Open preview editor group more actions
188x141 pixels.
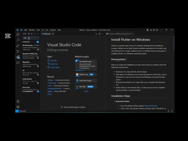pyautogui.click(x=172, y=34)
